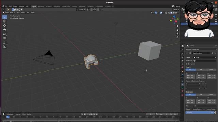Remove the Transformation constraint with X

pos(215,53)
